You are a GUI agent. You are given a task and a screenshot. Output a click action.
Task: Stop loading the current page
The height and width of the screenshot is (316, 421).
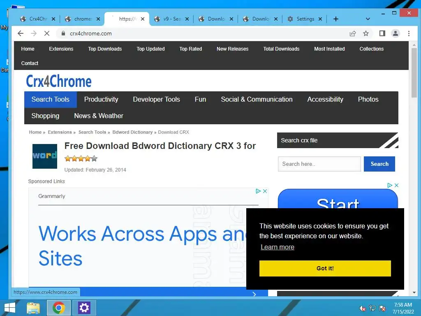(47, 33)
